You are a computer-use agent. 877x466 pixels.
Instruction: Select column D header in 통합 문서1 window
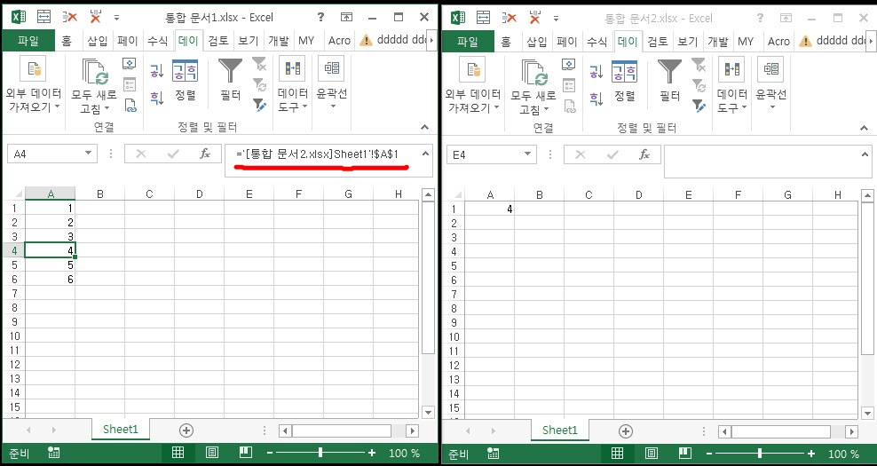tap(199, 194)
